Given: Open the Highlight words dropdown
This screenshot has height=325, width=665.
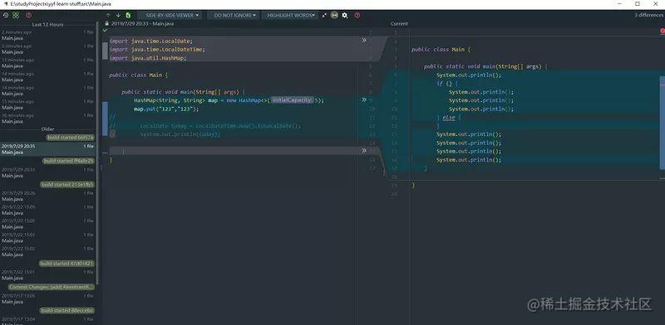Looking at the screenshot, I should 292,15.
